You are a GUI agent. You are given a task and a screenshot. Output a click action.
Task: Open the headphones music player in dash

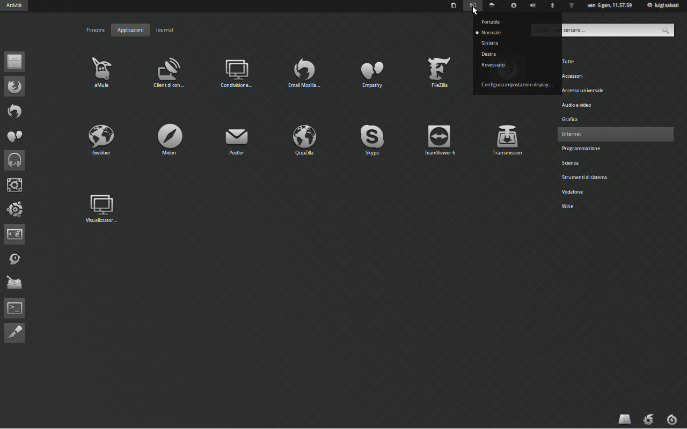pos(14,160)
